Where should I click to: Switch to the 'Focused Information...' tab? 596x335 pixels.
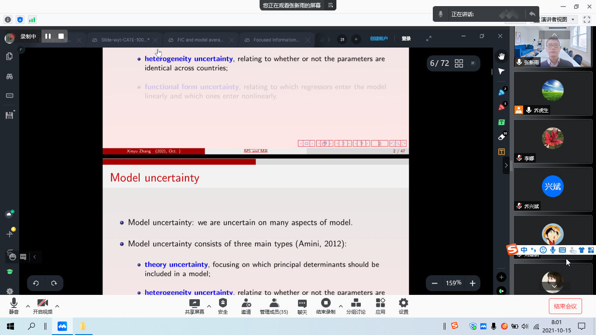tap(276, 40)
